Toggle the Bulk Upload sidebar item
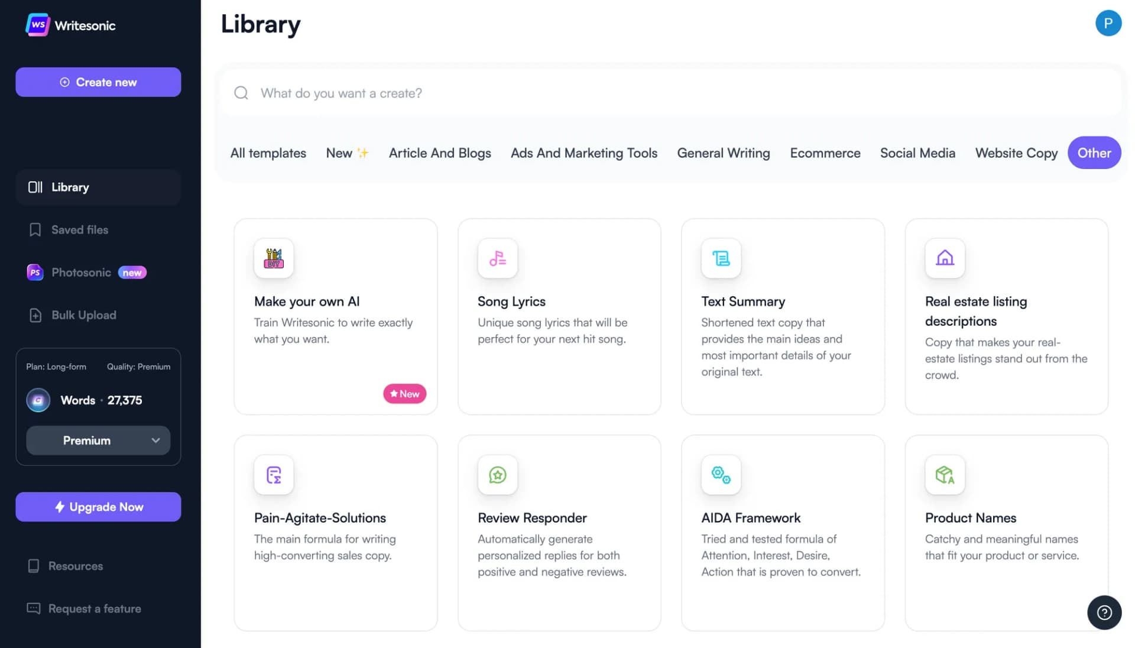1135x648 pixels. 83,315
